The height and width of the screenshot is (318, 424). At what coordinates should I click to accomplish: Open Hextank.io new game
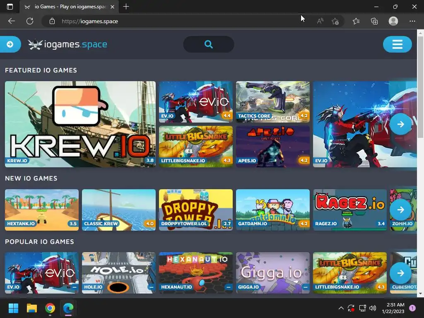tap(42, 210)
